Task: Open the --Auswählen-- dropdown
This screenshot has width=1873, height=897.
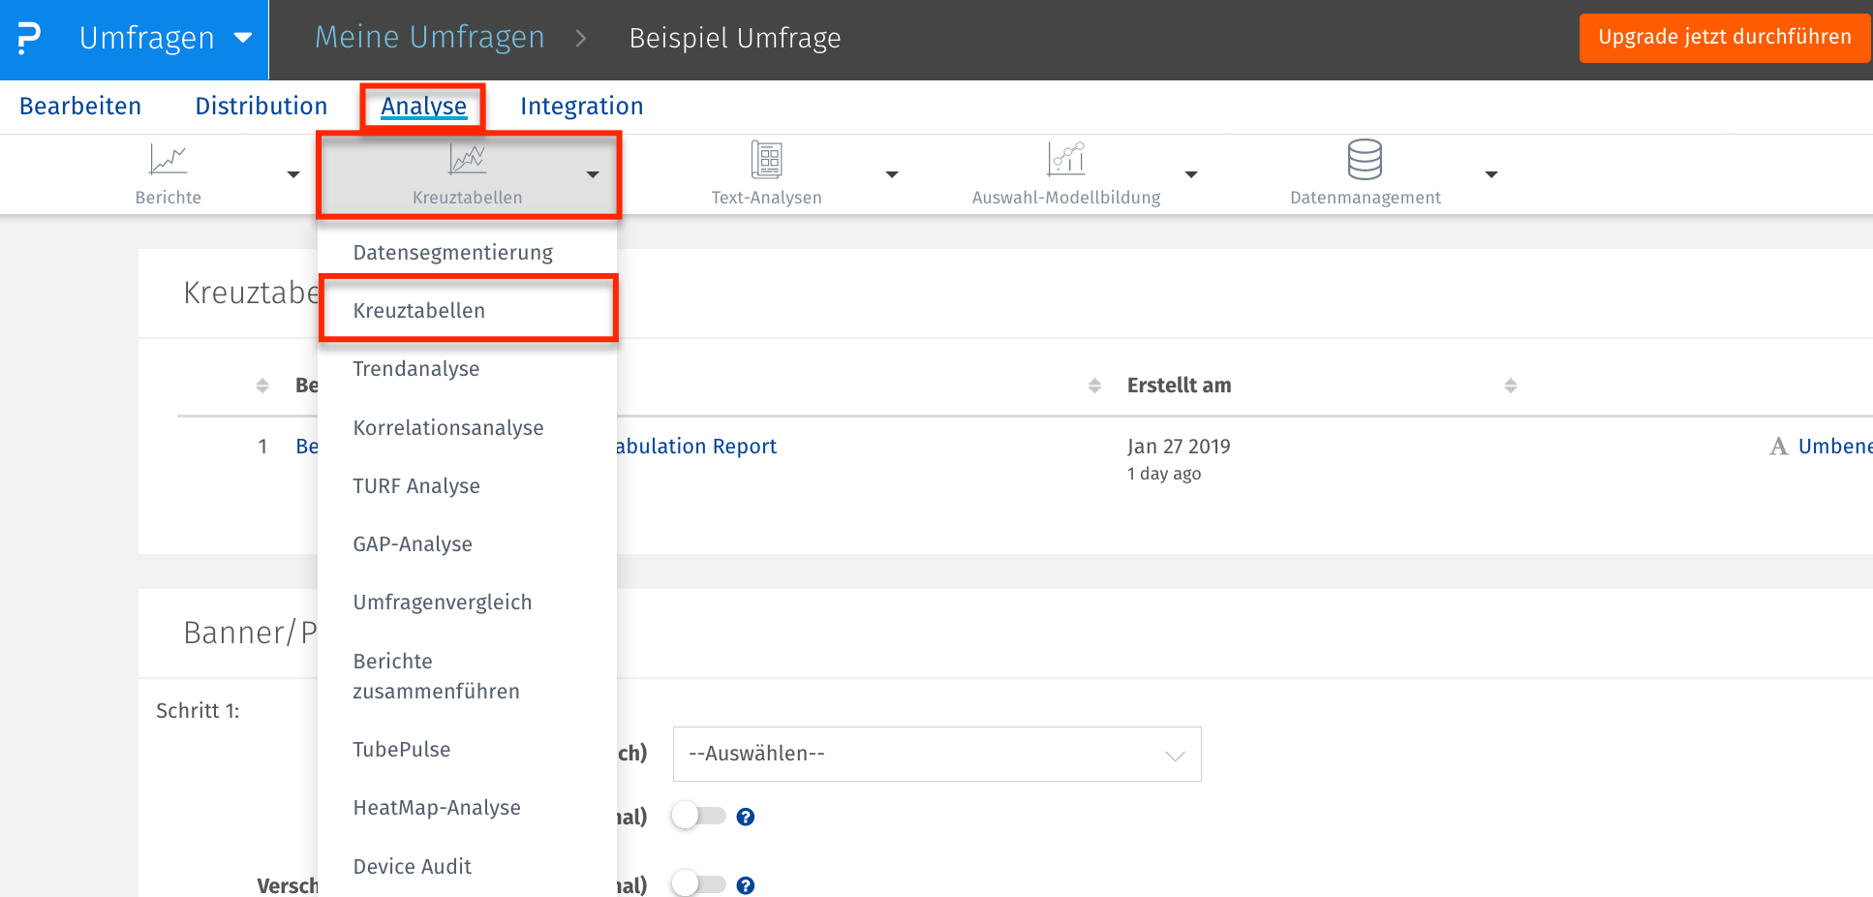Action: click(936, 754)
